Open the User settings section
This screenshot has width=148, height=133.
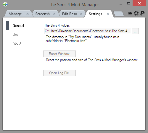pyautogui.click(x=16, y=35)
